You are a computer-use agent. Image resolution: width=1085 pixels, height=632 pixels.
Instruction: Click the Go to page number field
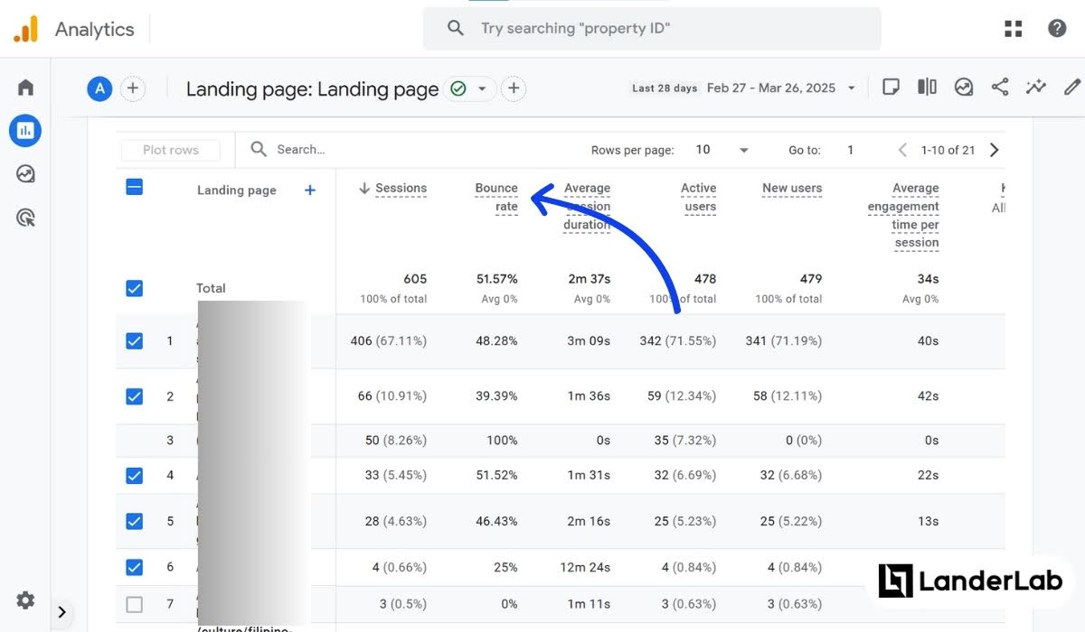(850, 150)
